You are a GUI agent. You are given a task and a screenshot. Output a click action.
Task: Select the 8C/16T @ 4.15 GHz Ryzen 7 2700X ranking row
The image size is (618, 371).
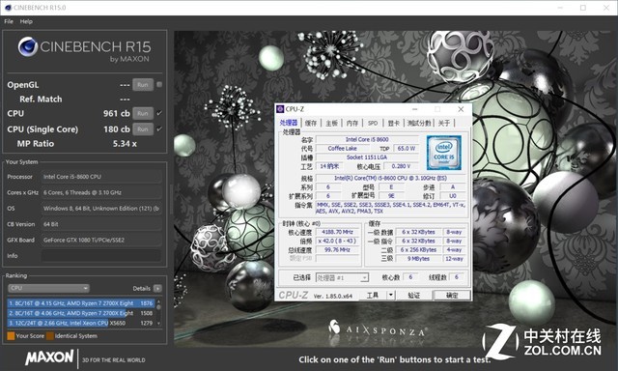81,303
